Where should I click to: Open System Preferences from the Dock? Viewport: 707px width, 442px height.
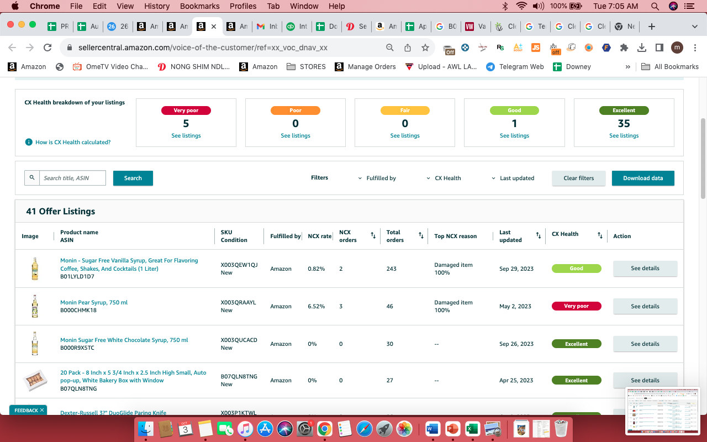(x=305, y=428)
